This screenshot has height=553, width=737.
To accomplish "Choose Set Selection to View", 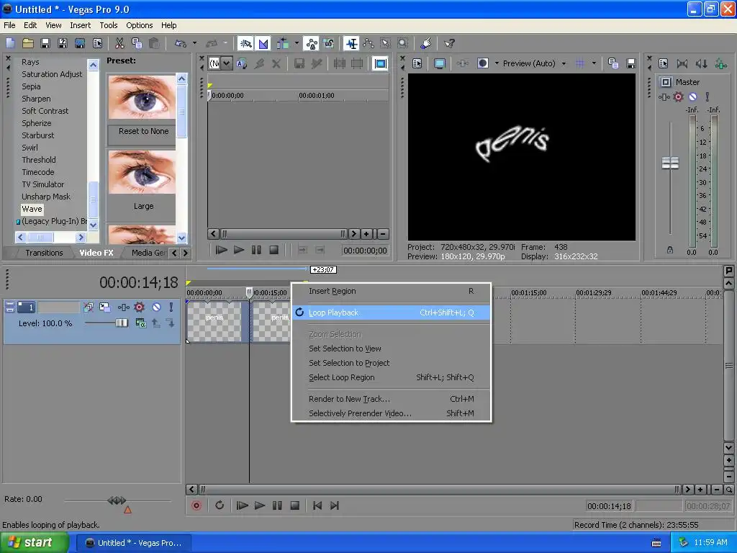I will (391, 349).
